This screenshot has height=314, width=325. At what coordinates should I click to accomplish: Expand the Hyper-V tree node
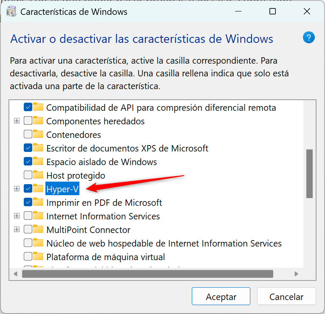pos(17,188)
